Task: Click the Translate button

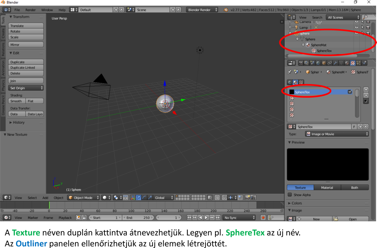Action: 26,26
